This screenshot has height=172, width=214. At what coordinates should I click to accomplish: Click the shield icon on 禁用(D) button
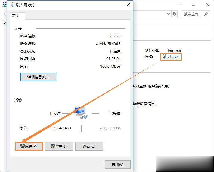coord(52,146)
